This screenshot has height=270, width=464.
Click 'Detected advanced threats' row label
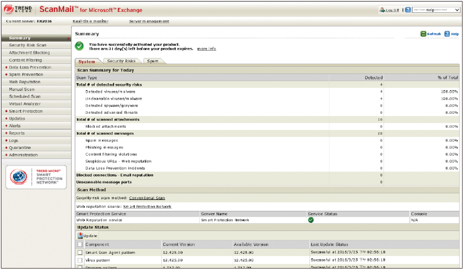[111, 113]
